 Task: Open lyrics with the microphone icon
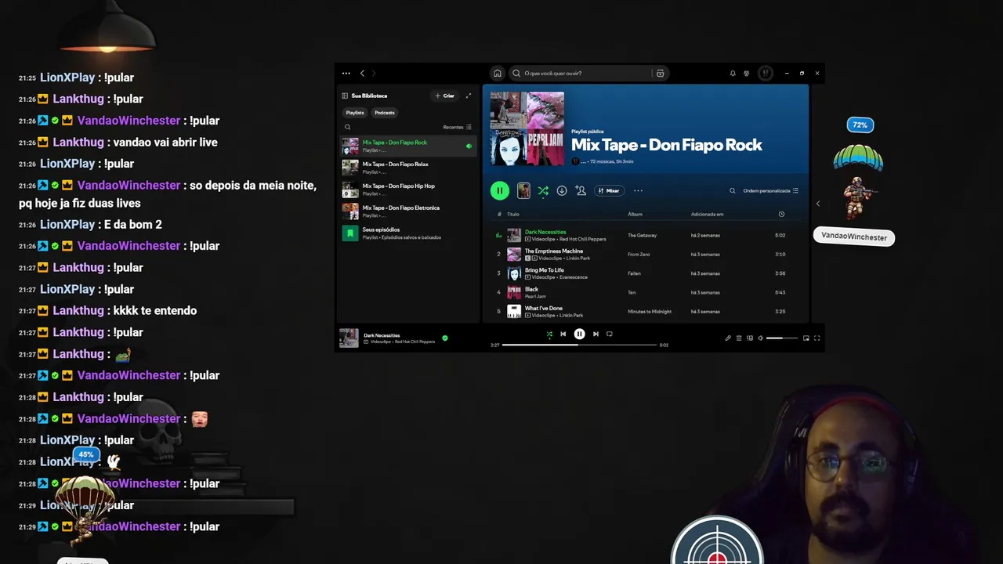[x=728, y=338]
